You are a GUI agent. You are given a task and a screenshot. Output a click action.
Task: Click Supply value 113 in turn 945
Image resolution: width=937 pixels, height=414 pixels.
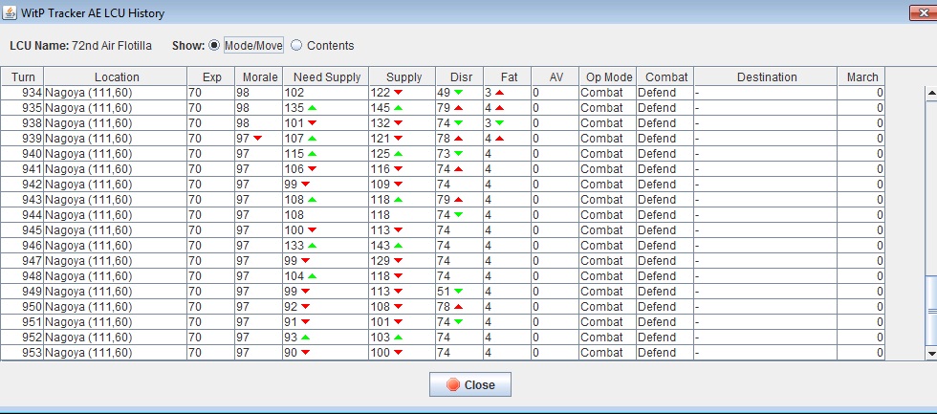click(403, 230)
